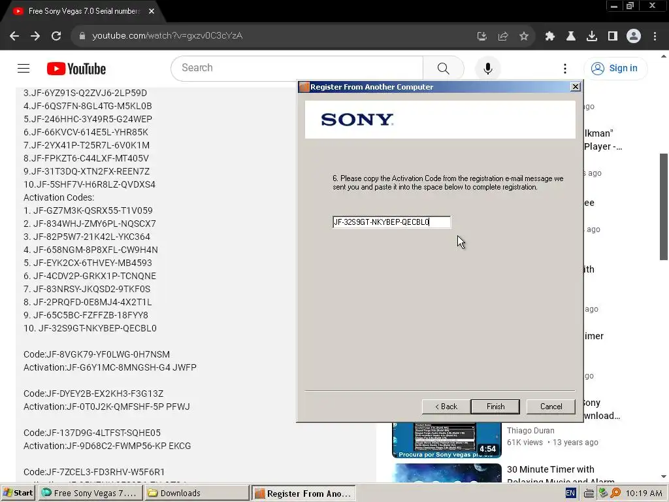
Task: Click text Code:JF-8VGK79-YF0LWG-0H7NSM
Action: tap(97, 354)
